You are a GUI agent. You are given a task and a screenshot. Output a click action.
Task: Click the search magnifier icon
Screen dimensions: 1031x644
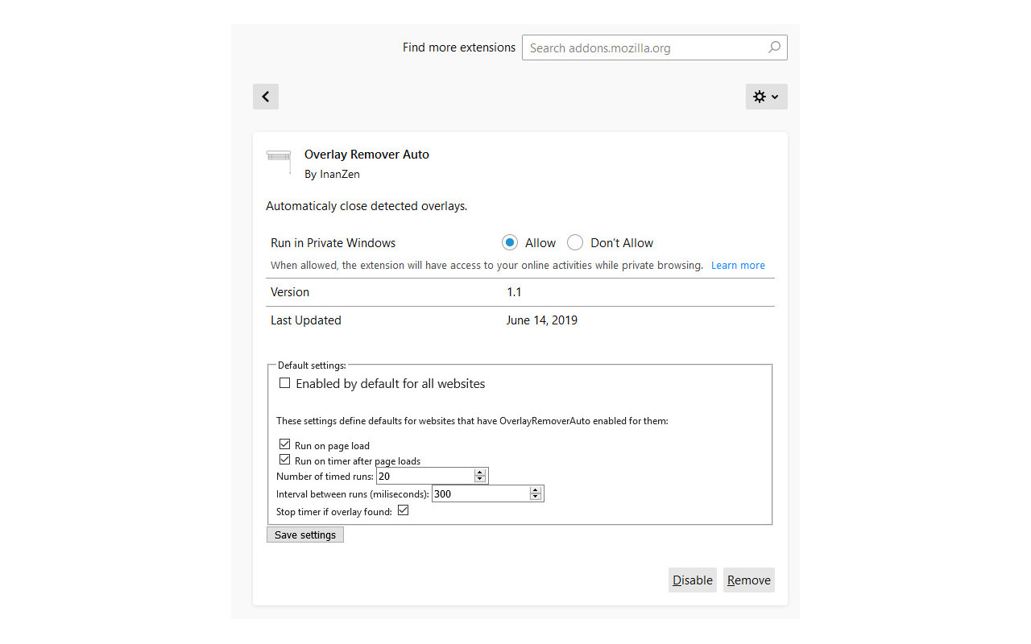774,47
